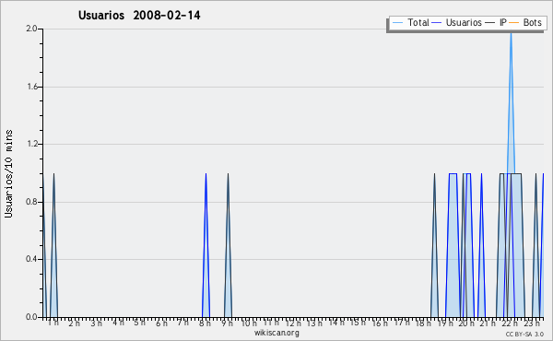Click the '7 h' x-axis label
The height and width of the screenshot is (341, 553).
(x=182, y=323)
